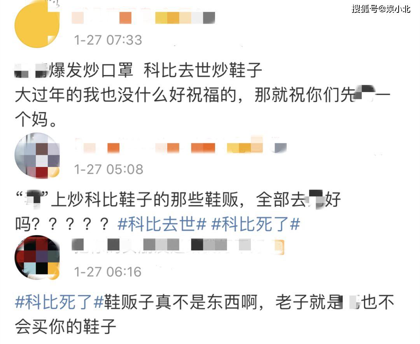Viewport: 420px width, 344px height.
Task: Open the second commenter's pixelated avatar
Action: [37, 155]
